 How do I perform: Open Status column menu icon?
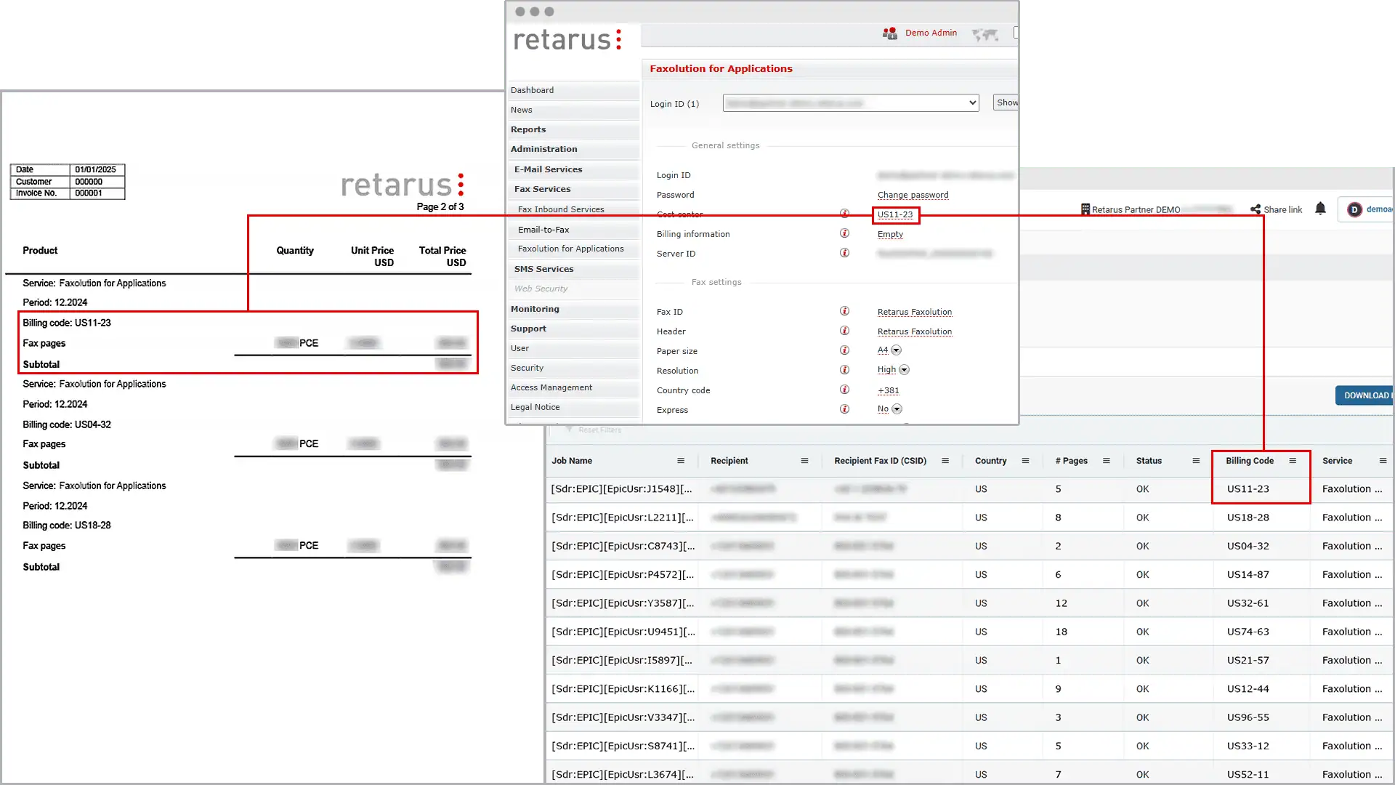[x=1196, y=461]
